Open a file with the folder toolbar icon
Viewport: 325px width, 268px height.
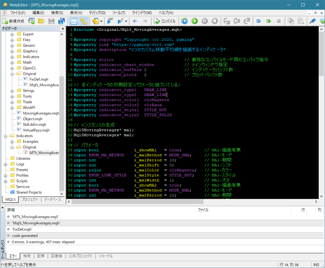(x=42, y=22)
